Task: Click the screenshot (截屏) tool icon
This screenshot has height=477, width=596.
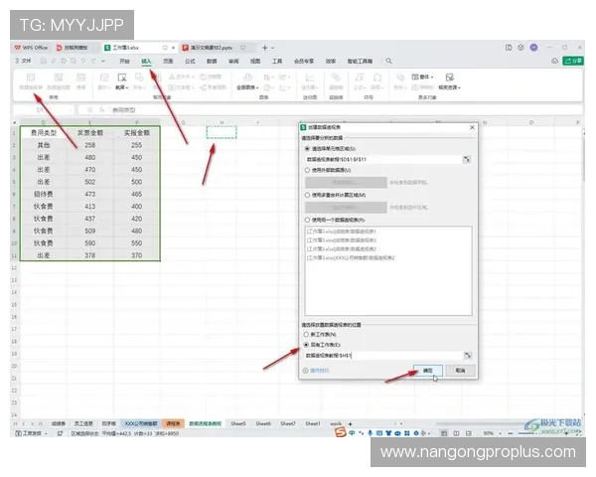Action: coord(121,78)
